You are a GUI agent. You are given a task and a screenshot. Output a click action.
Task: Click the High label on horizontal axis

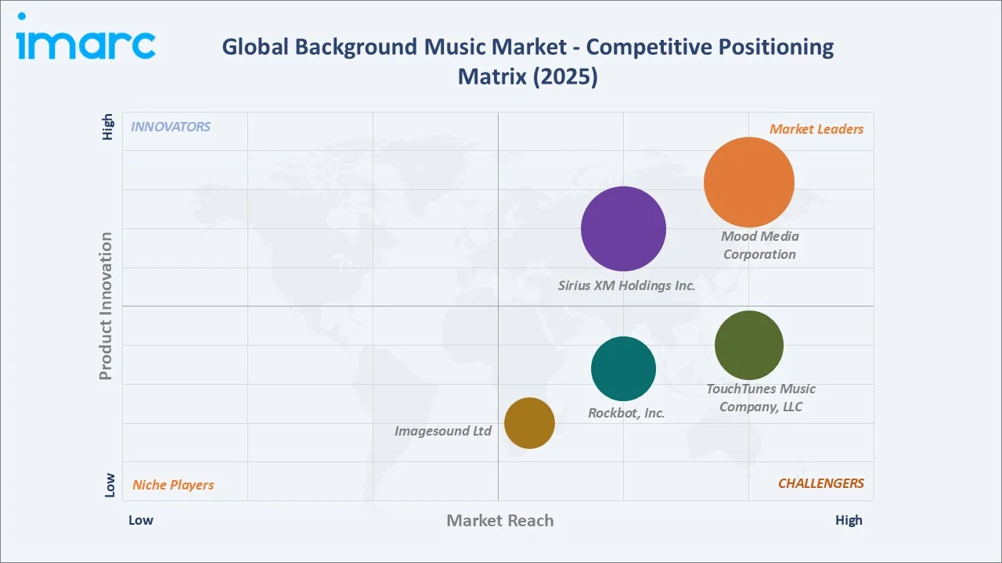tap(849, 520)
